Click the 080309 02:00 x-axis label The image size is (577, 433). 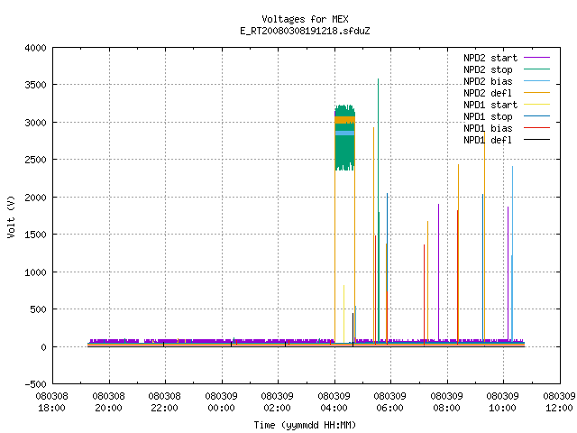(277, 401)
